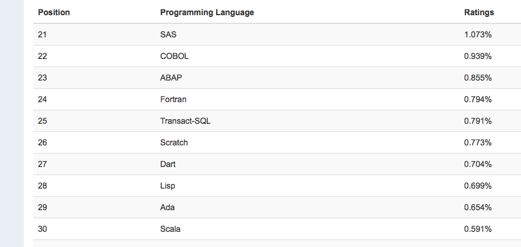The height and width of the screenshot is (247, 521).
Task: Select the Transact-SQL language cell
Action: (185, 121)
